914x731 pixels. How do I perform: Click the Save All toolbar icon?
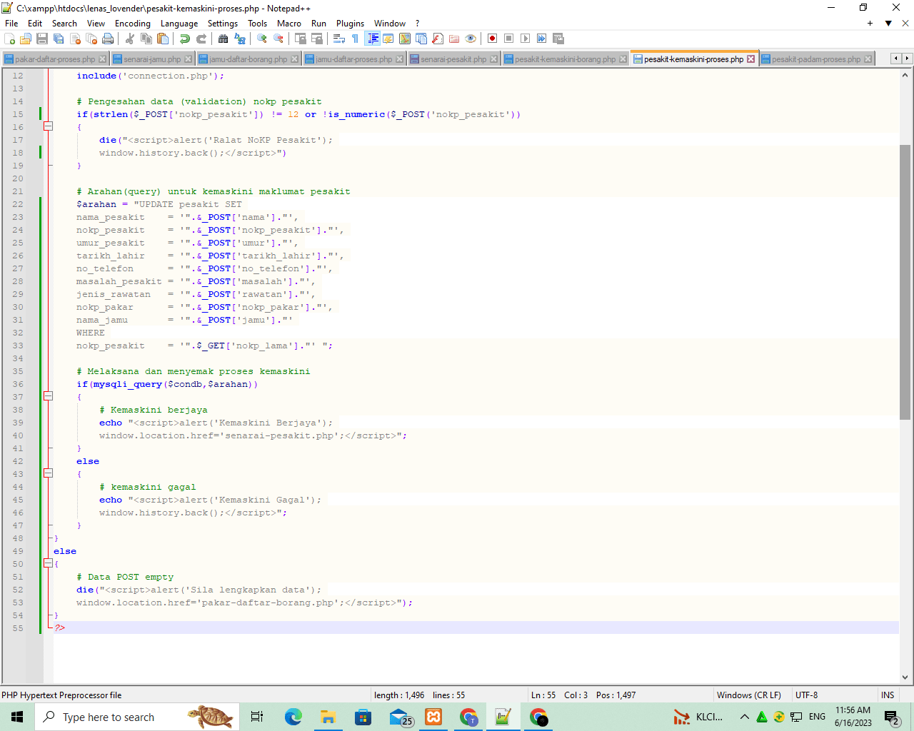click(x=59, y=39)
